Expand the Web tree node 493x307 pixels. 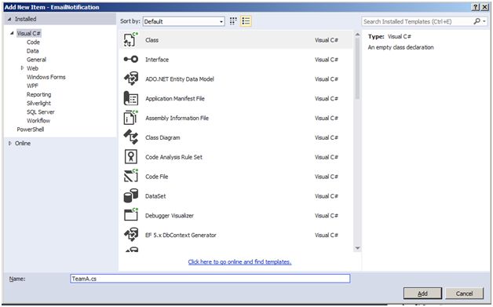click(22, 68)
